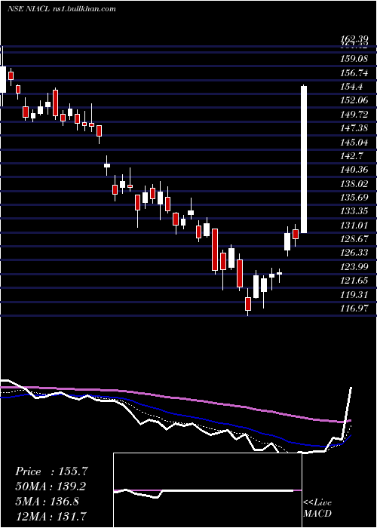Click the 142.7 price level label
377x528 pixels.
coord(353,156)
